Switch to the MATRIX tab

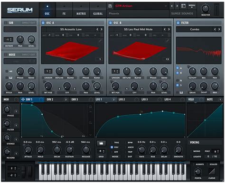(x=81, y=10)
